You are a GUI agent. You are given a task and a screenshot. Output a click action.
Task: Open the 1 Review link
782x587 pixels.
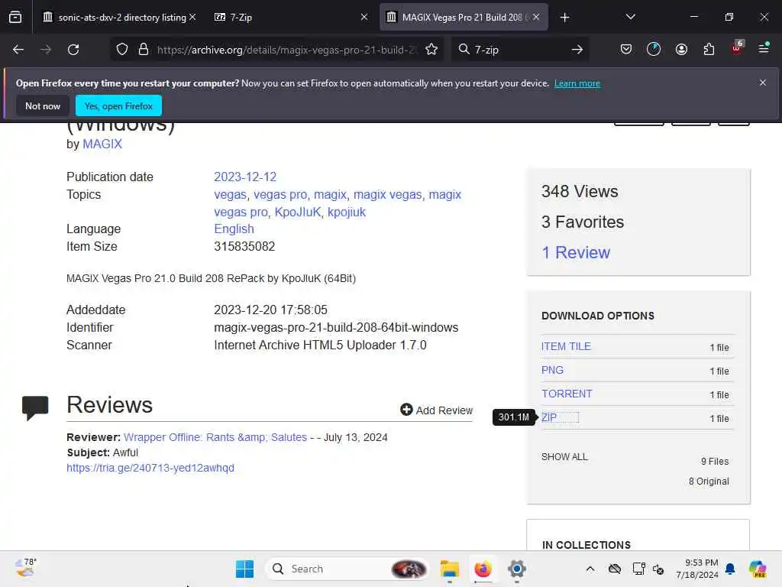tap(576, 252)
